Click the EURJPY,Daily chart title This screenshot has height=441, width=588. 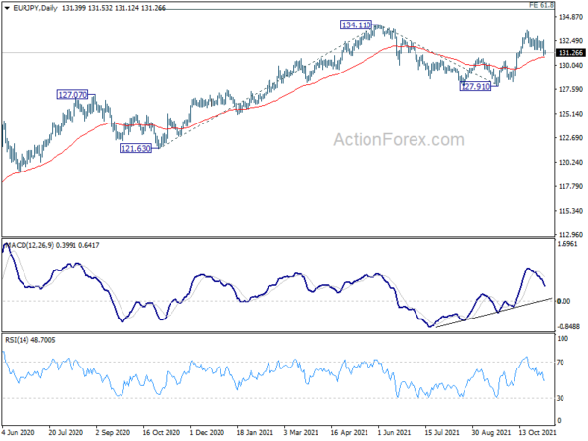[35, 8]
